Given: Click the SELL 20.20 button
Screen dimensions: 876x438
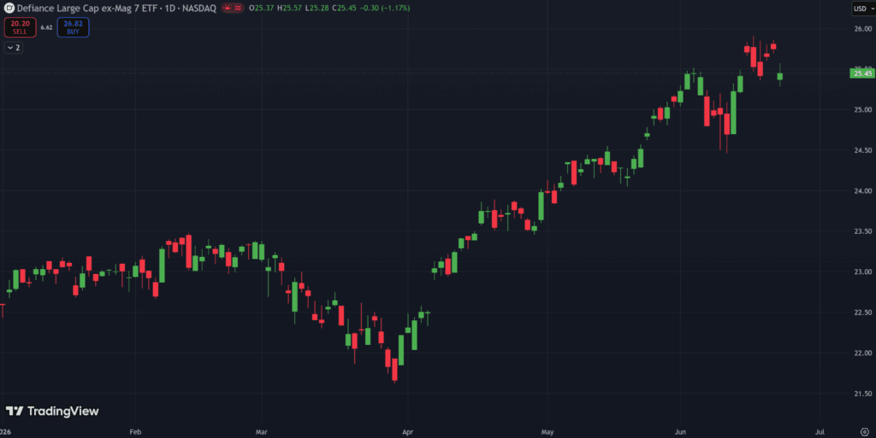Looking at the screenshot, I should pyautogui.click(x=21, y=27).
